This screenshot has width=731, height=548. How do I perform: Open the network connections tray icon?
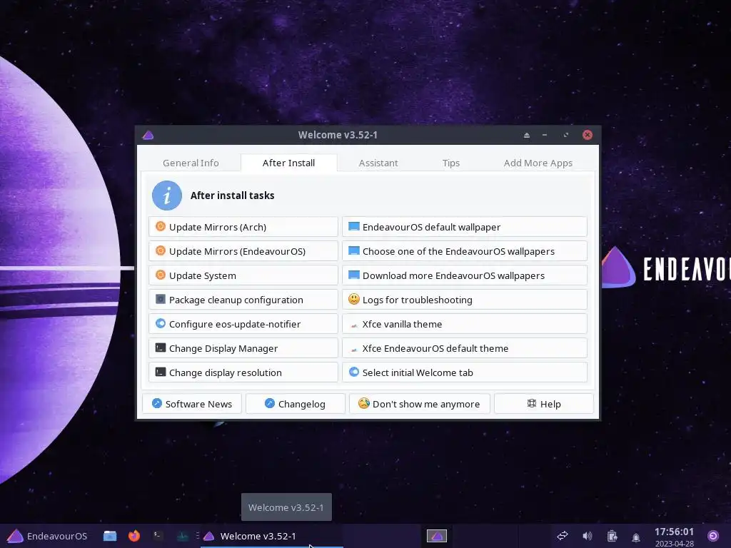pos(563,536)
